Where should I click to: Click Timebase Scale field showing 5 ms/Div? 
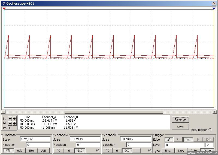[35, 139]
